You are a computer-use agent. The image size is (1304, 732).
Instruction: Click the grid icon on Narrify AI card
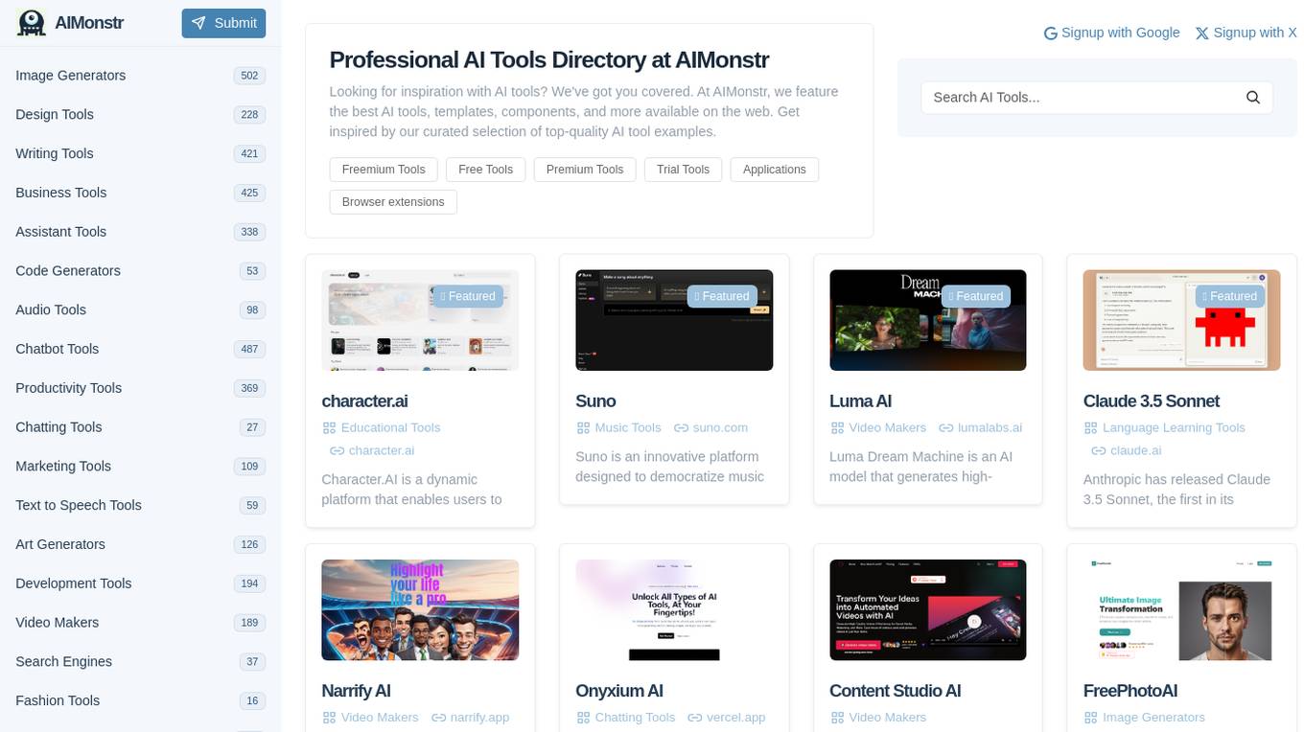(329, 718)
